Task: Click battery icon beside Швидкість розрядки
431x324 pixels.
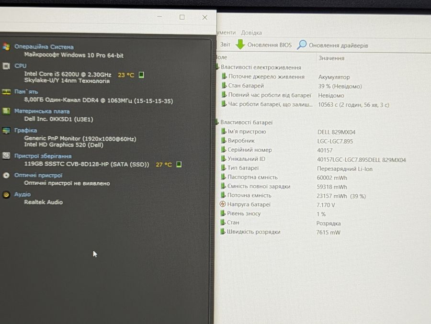Action: click(x=223, y=231)
